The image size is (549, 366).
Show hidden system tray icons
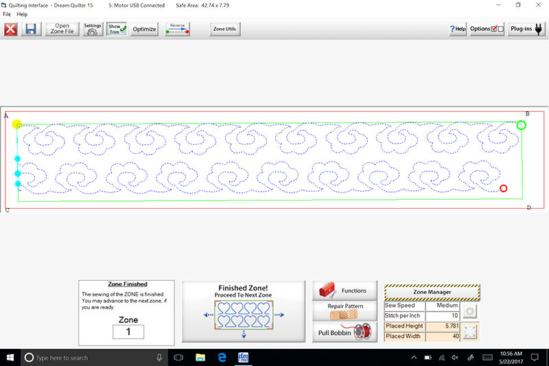tap(414, 358)
